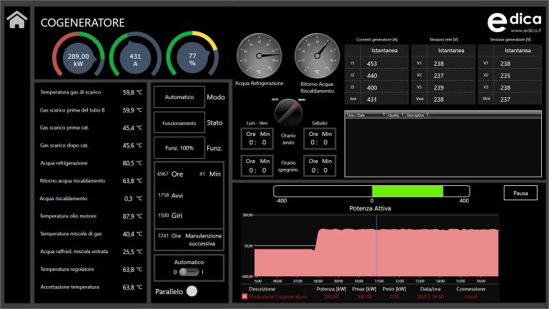Open the Ritorno Acqua Riscaldamento dial gauge

[x=317, y=56]
